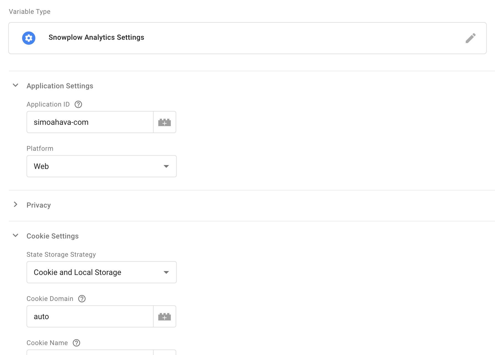Click the Cookie Name label text
This screenshot has width=495, height=355.
(x=47, y=343)
